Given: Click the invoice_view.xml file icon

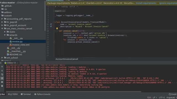Looking at the screenshot, I should tap(11, 45).
